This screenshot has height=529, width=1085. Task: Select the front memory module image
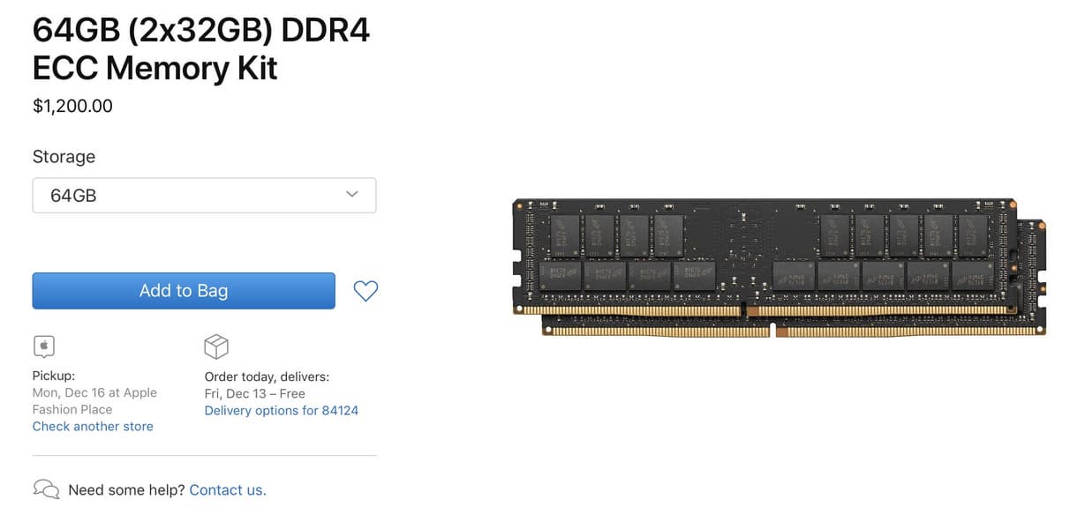tap(765, 257)
